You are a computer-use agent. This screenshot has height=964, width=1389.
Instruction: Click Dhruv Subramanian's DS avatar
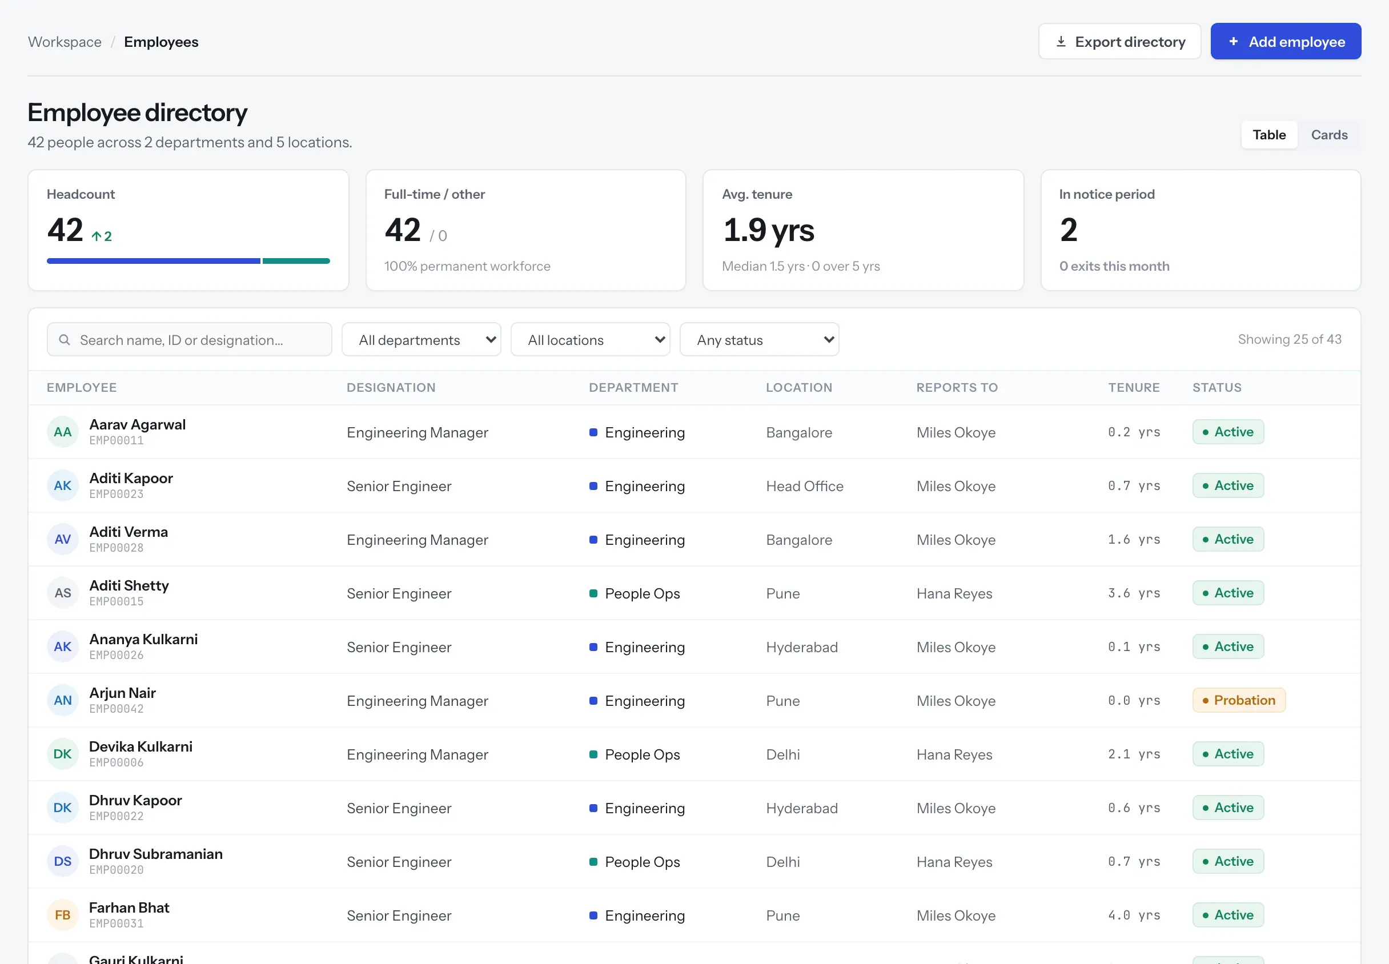point(63,861)
